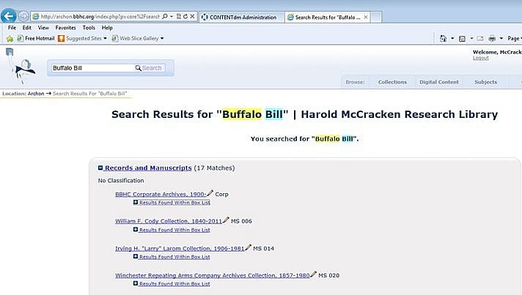The height and width of the screenshot is (295, 522).
Task: Click the "MS 006" identifier text
Action: 241,221
